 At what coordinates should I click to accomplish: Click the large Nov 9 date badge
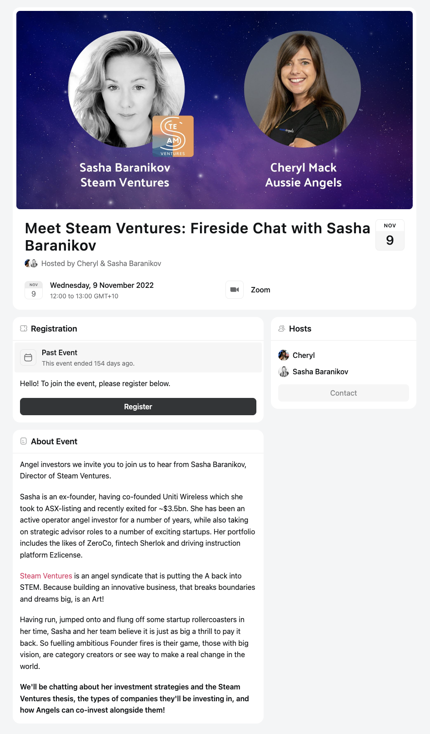pos(390,235)
